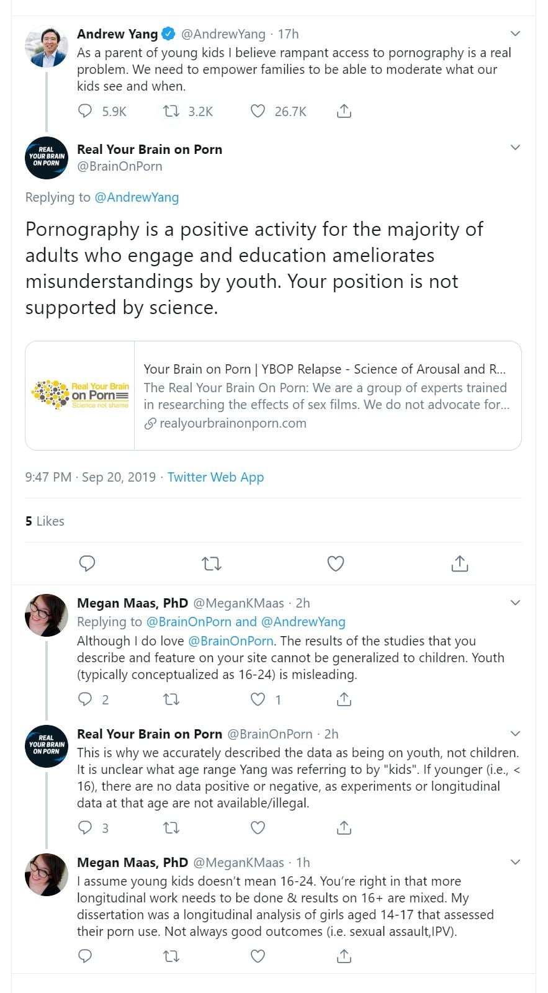This screenshot has height=993, width=548.
Task: Like Andrew Yang's tweet with 26.7K likes
Action: [258, 112]
